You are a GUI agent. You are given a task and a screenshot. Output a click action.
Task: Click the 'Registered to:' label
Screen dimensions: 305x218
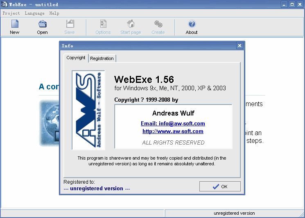pos(79,182)
